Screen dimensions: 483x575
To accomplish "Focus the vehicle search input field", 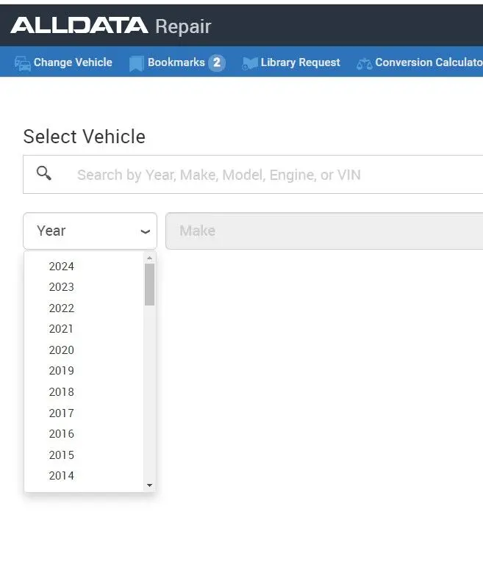I will (x=253, y=175).
